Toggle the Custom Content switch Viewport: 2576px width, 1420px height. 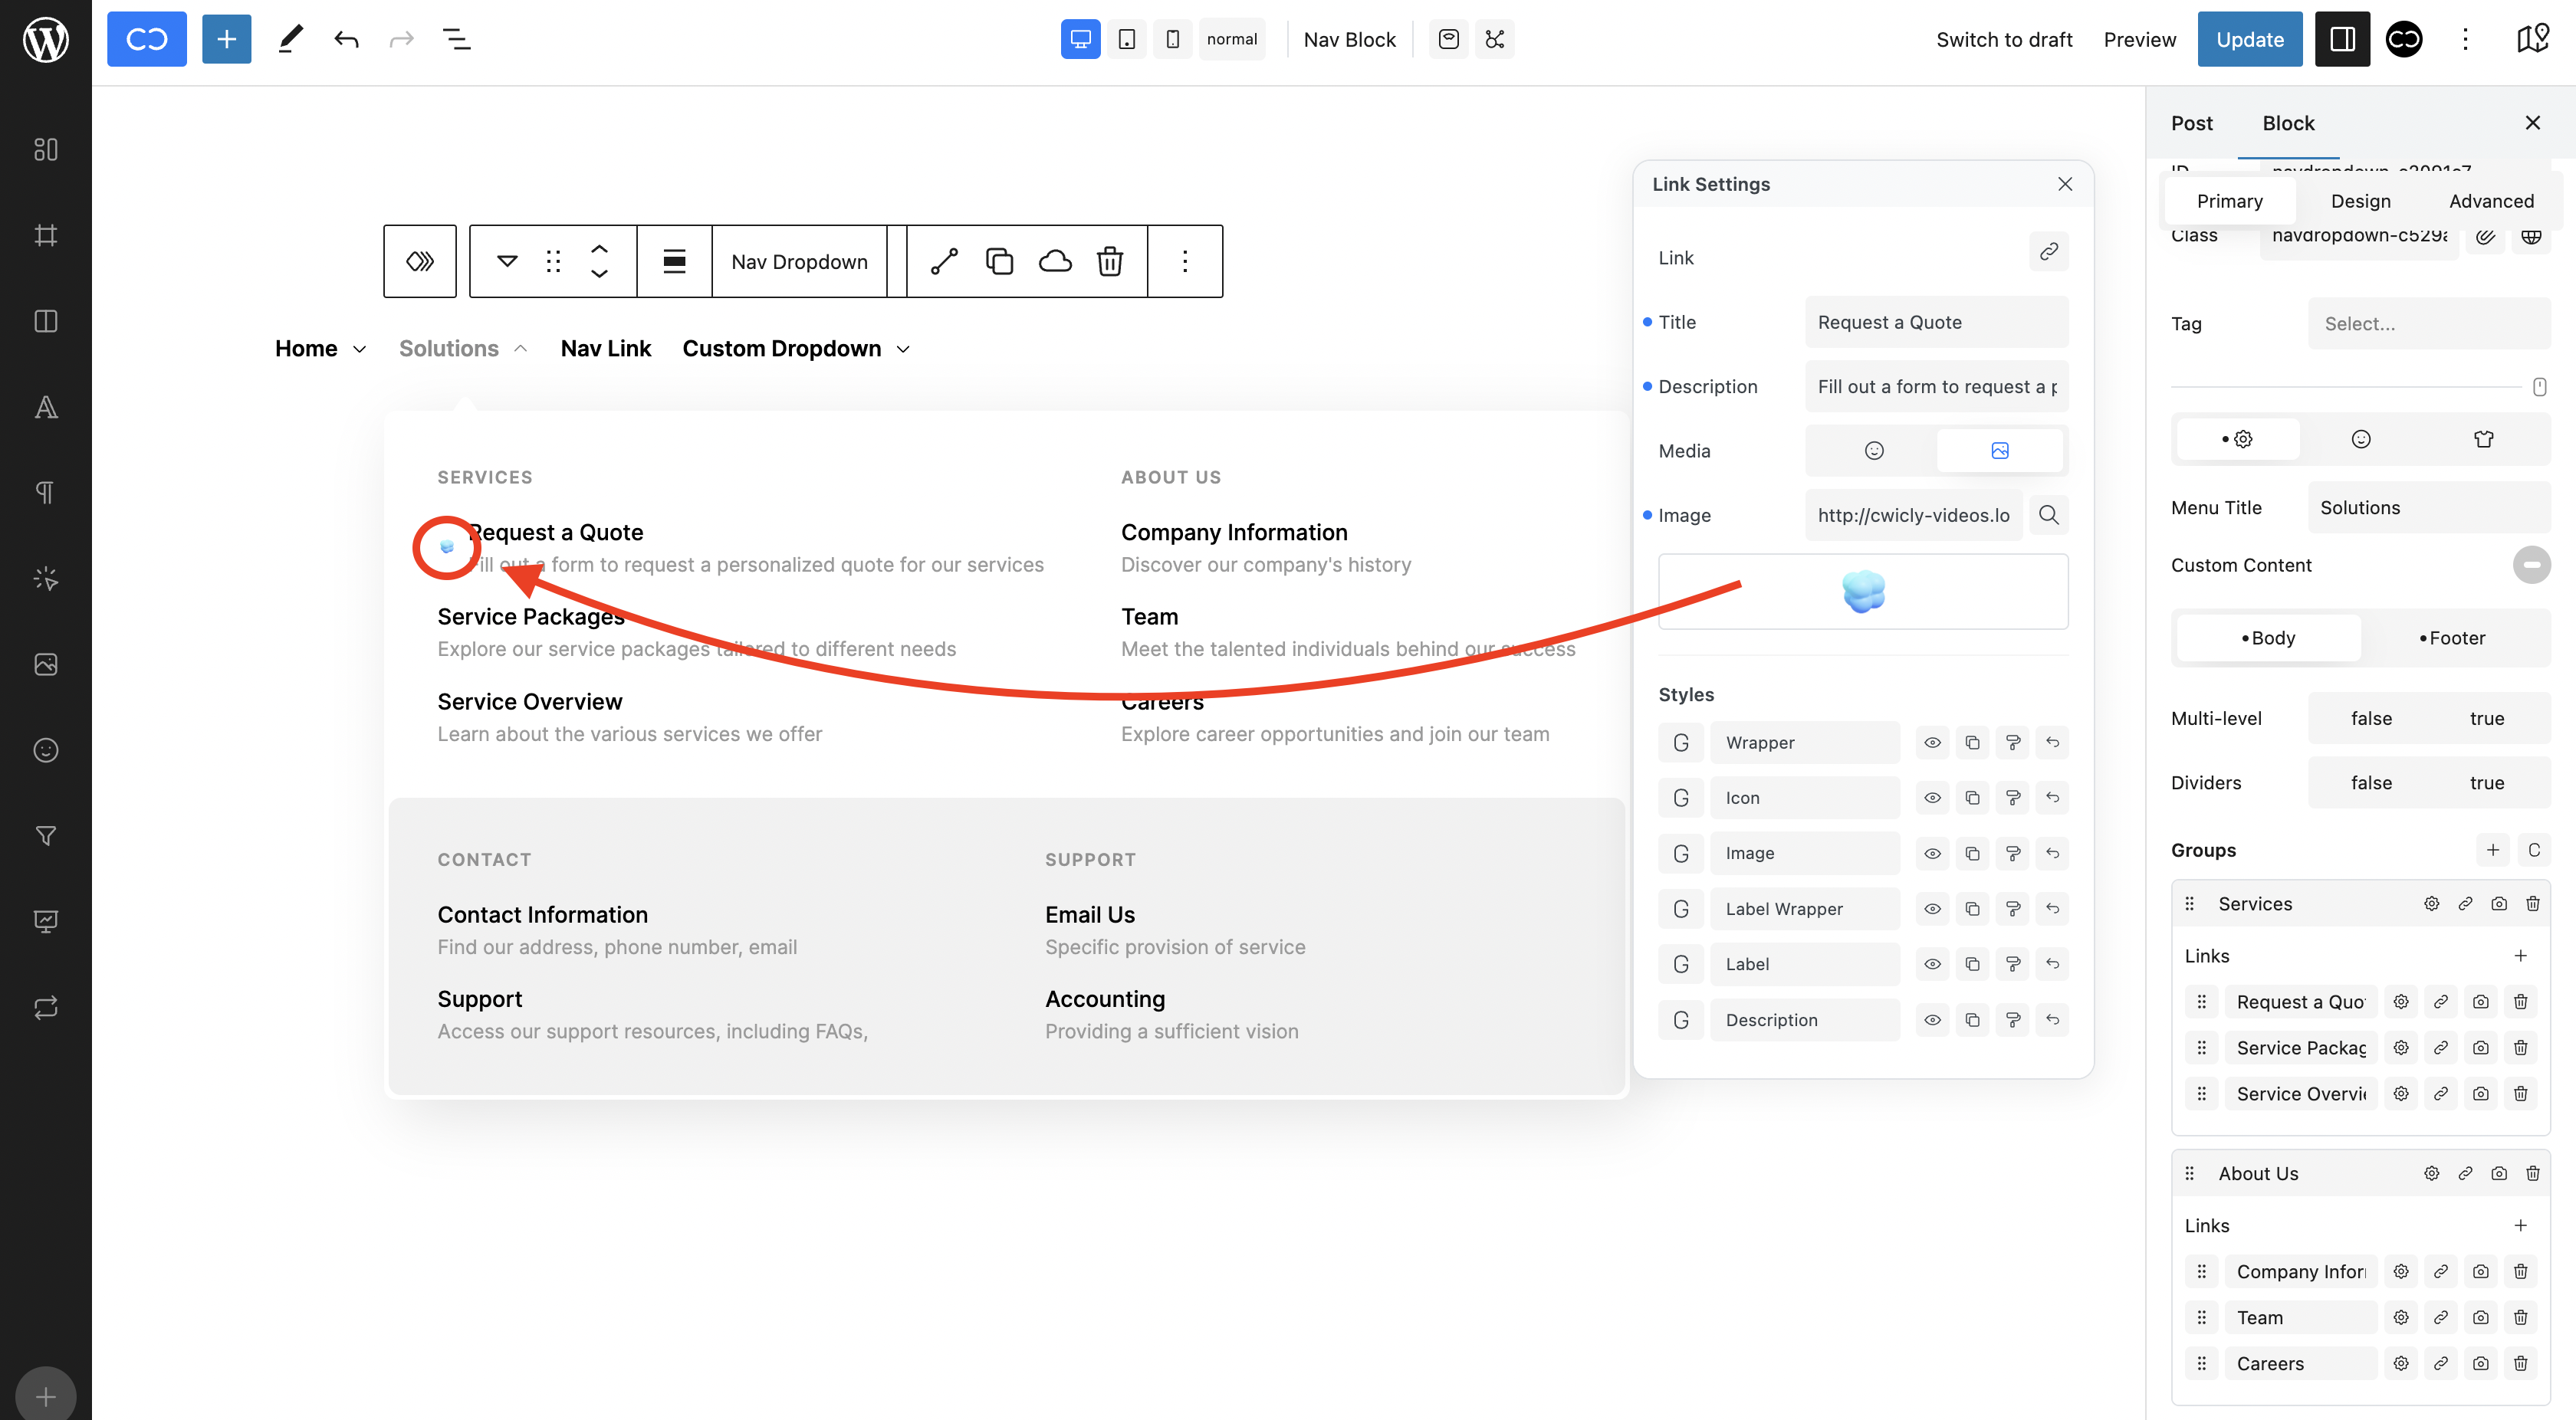point(2531,566)
